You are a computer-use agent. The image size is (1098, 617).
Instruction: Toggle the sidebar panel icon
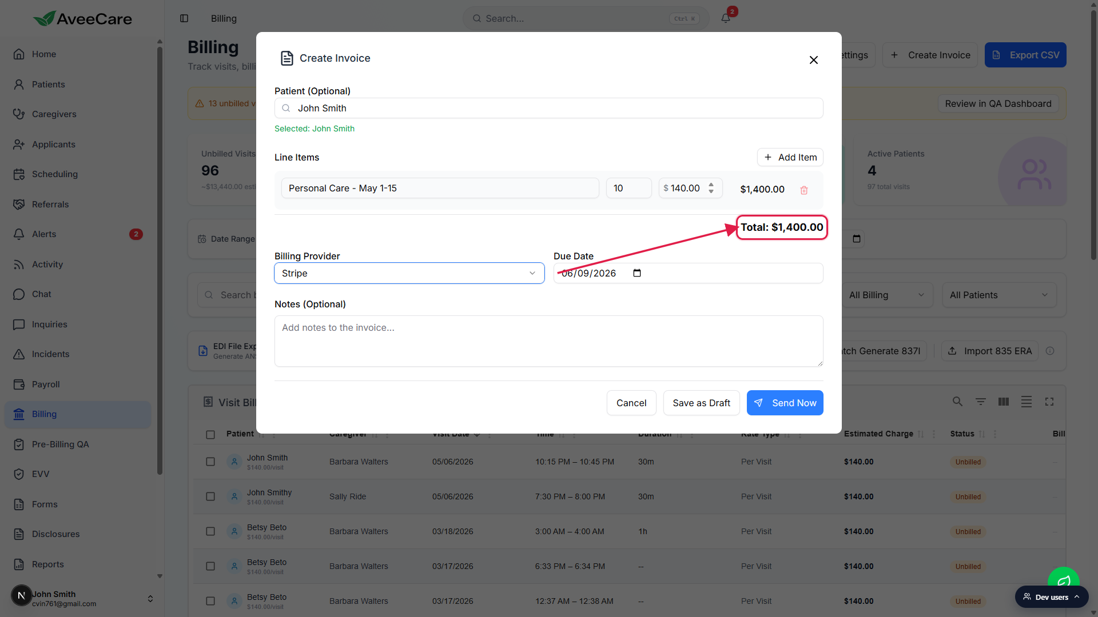[x=184, y=18]
